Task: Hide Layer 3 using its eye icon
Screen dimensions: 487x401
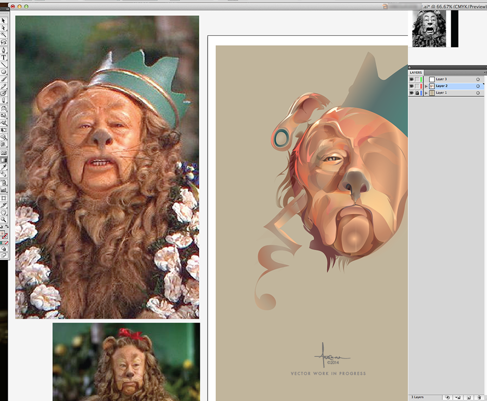Action: pyautogui.click(x=412, y=79)
